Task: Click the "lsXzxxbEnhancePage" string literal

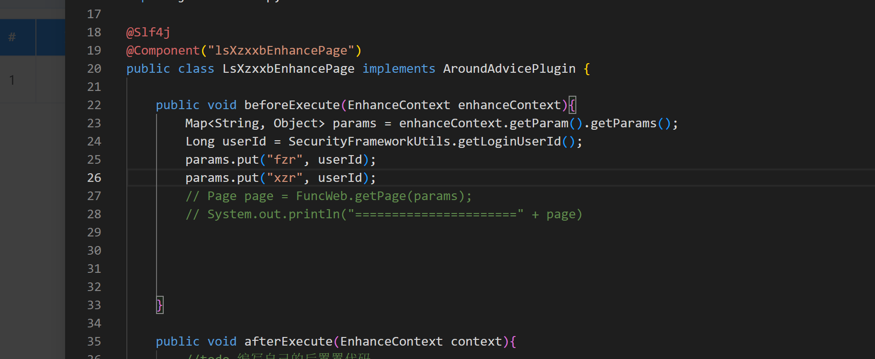Action: tap(281, 51)
